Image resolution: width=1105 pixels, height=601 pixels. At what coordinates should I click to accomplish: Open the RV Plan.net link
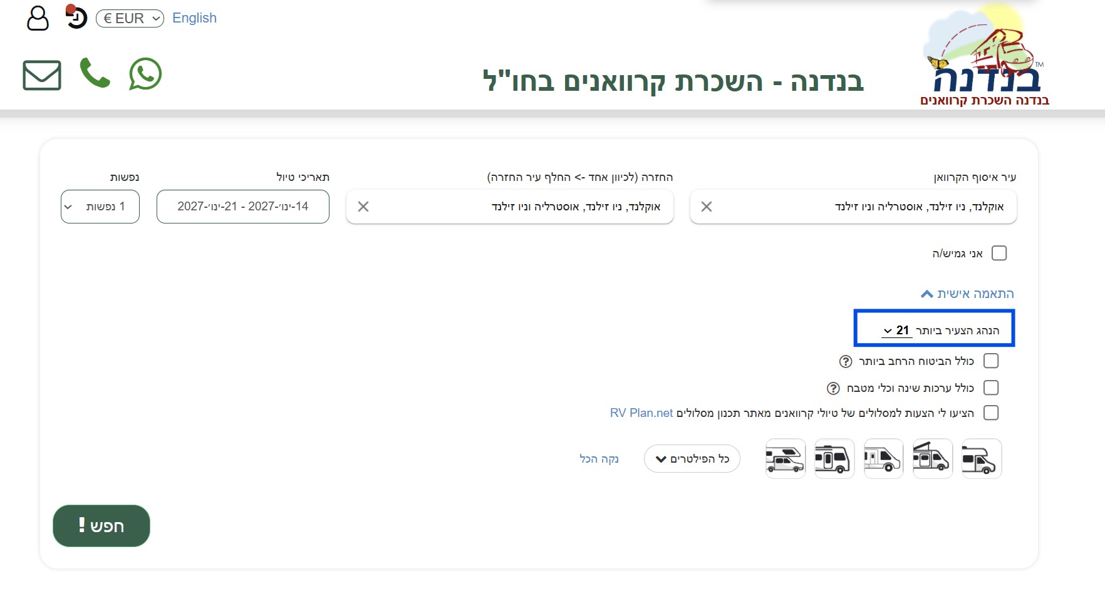point(640,413)
